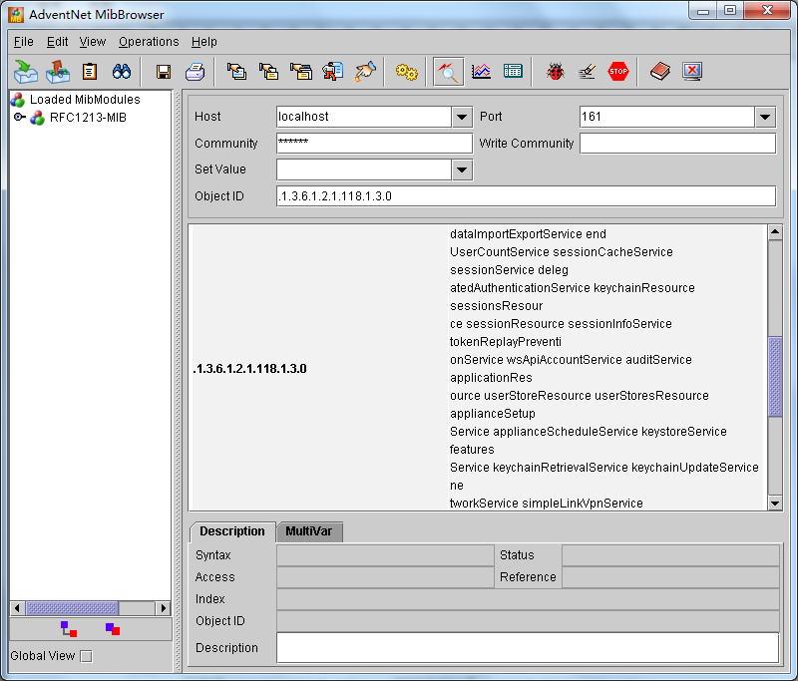Image resolution: width=798 pixels, height=681 pixels.
Task: Open the Host dropdown arrow
Action: coord(462,117)
